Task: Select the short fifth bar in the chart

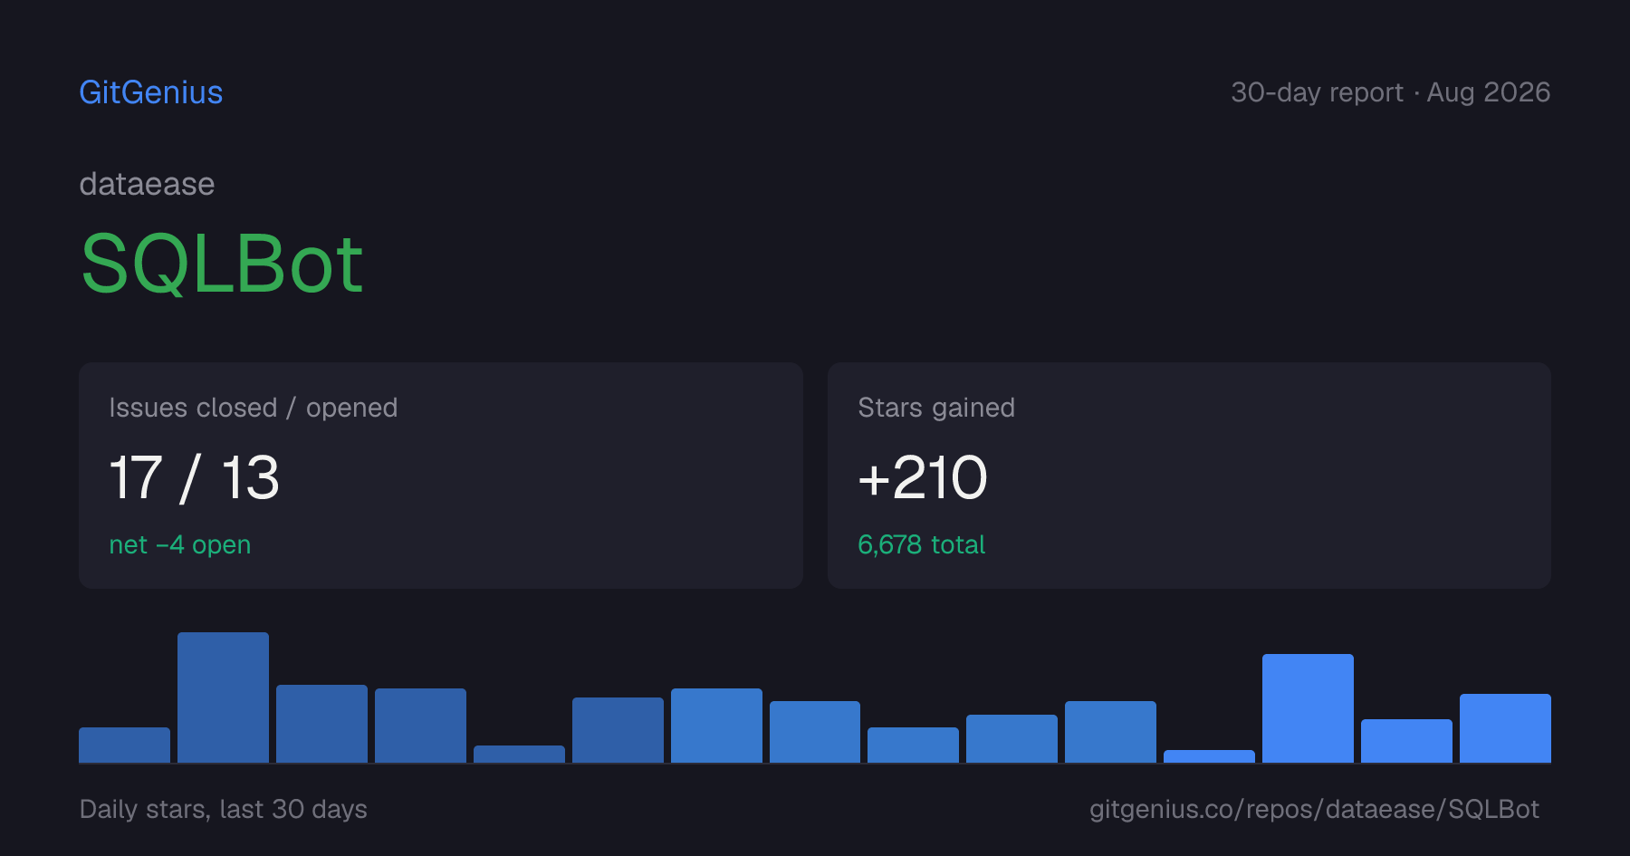Action: [519, 754]
